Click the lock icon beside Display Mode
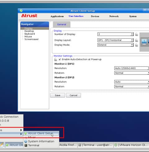The width and height of the screenshot is (149, 152). tap(137, 45)
